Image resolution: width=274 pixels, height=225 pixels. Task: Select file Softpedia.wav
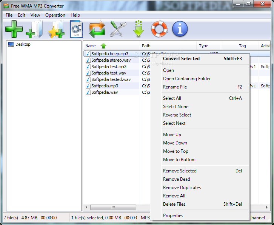(x=105, y=92)
